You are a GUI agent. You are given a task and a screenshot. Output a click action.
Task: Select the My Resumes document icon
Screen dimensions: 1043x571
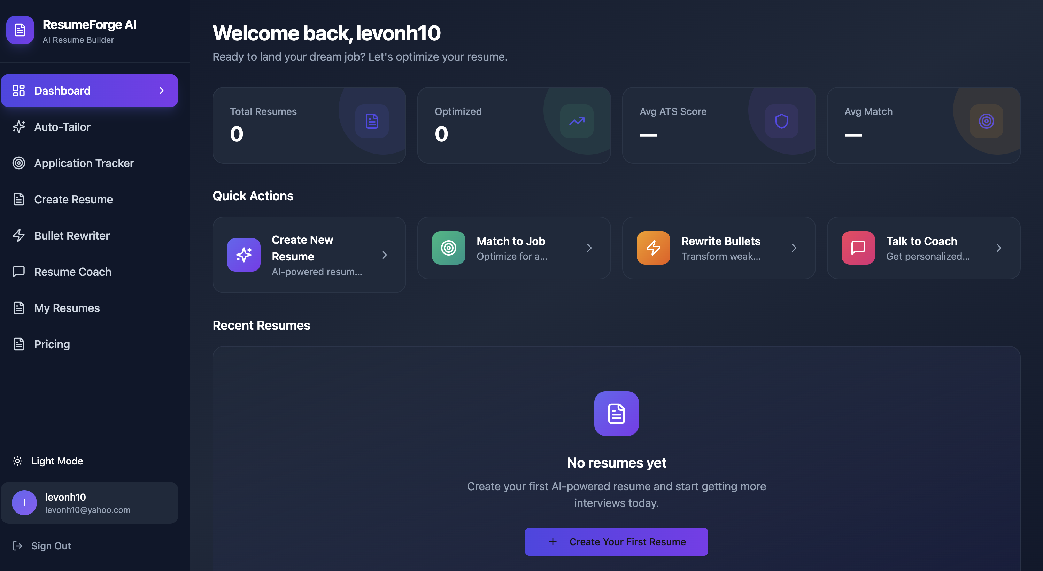18,307
